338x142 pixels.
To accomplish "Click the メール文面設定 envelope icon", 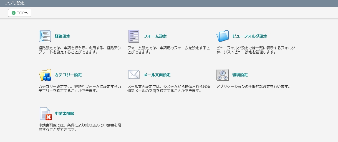I will [134, 75].
